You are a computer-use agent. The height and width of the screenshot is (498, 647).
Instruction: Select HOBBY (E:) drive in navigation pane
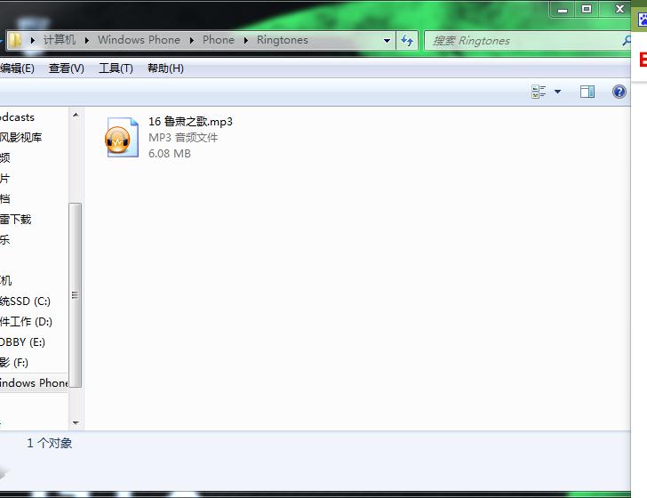(22, 341)
